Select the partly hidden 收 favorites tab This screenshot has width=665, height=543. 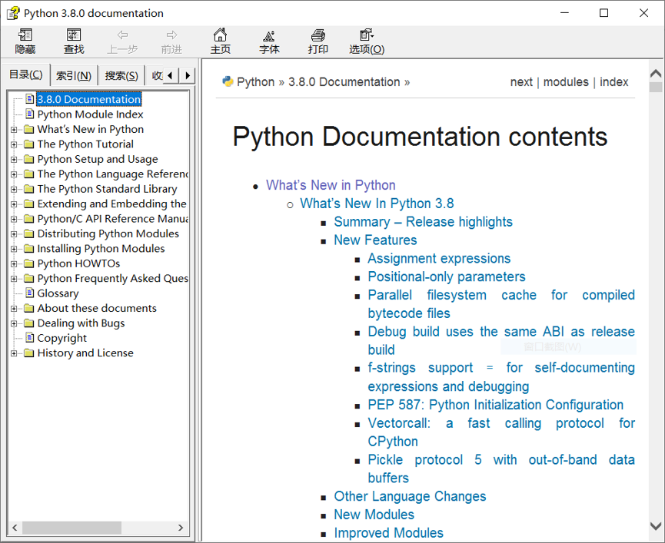156,76
